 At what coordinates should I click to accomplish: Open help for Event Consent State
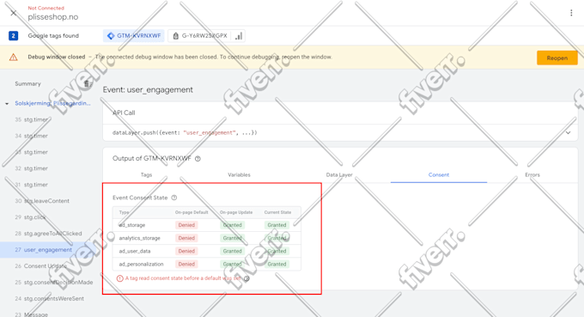pyautogui.click(x=174, y=198)
